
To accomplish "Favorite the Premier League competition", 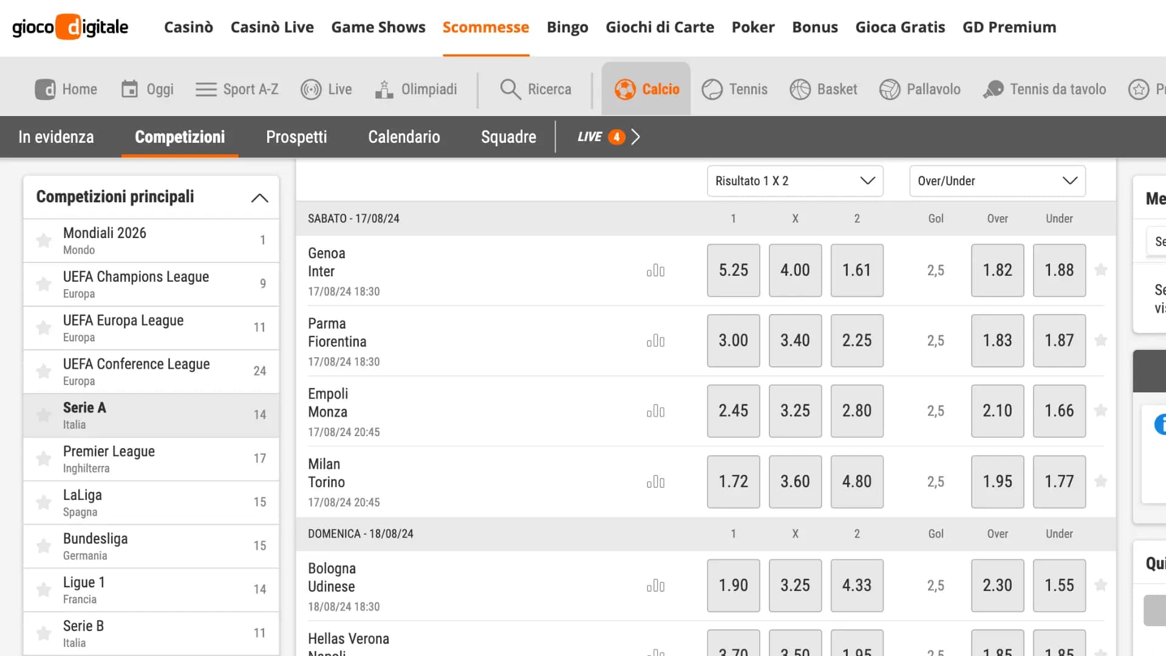I will coord(43,459).
